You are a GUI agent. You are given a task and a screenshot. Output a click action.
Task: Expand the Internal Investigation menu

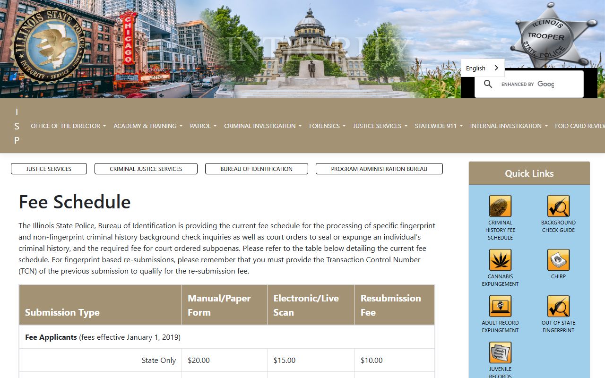pyautogui.click(x=509, y=126)
